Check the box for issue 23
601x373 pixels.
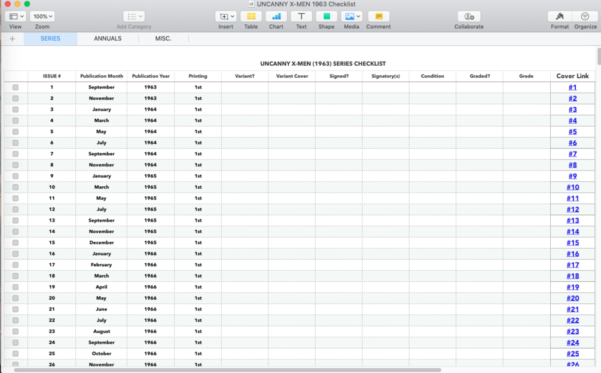[16, 331]
